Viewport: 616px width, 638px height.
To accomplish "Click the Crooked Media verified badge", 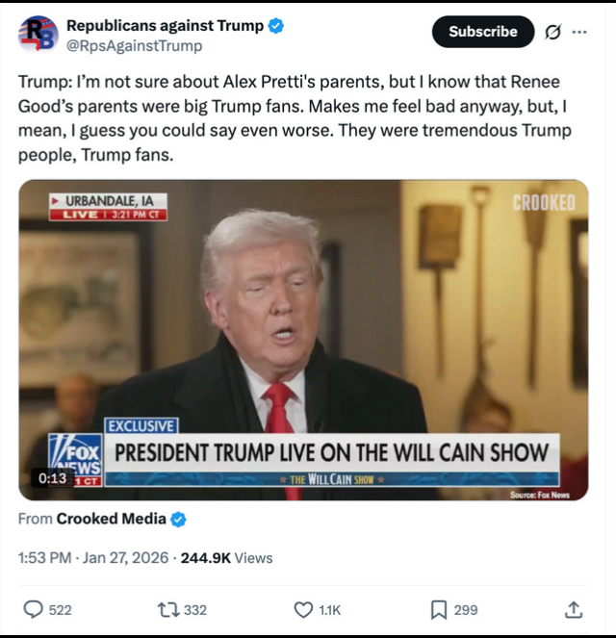I will 178,520.
